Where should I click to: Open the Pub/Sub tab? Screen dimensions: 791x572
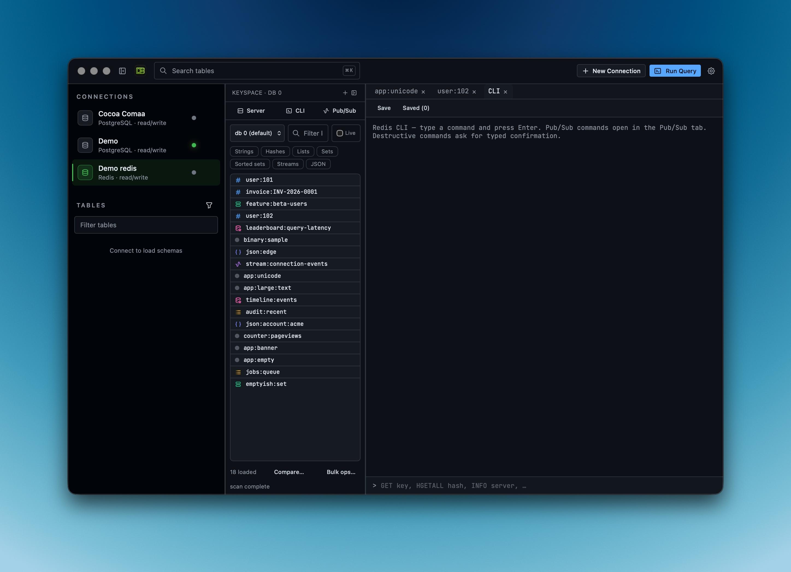(339, 111)
